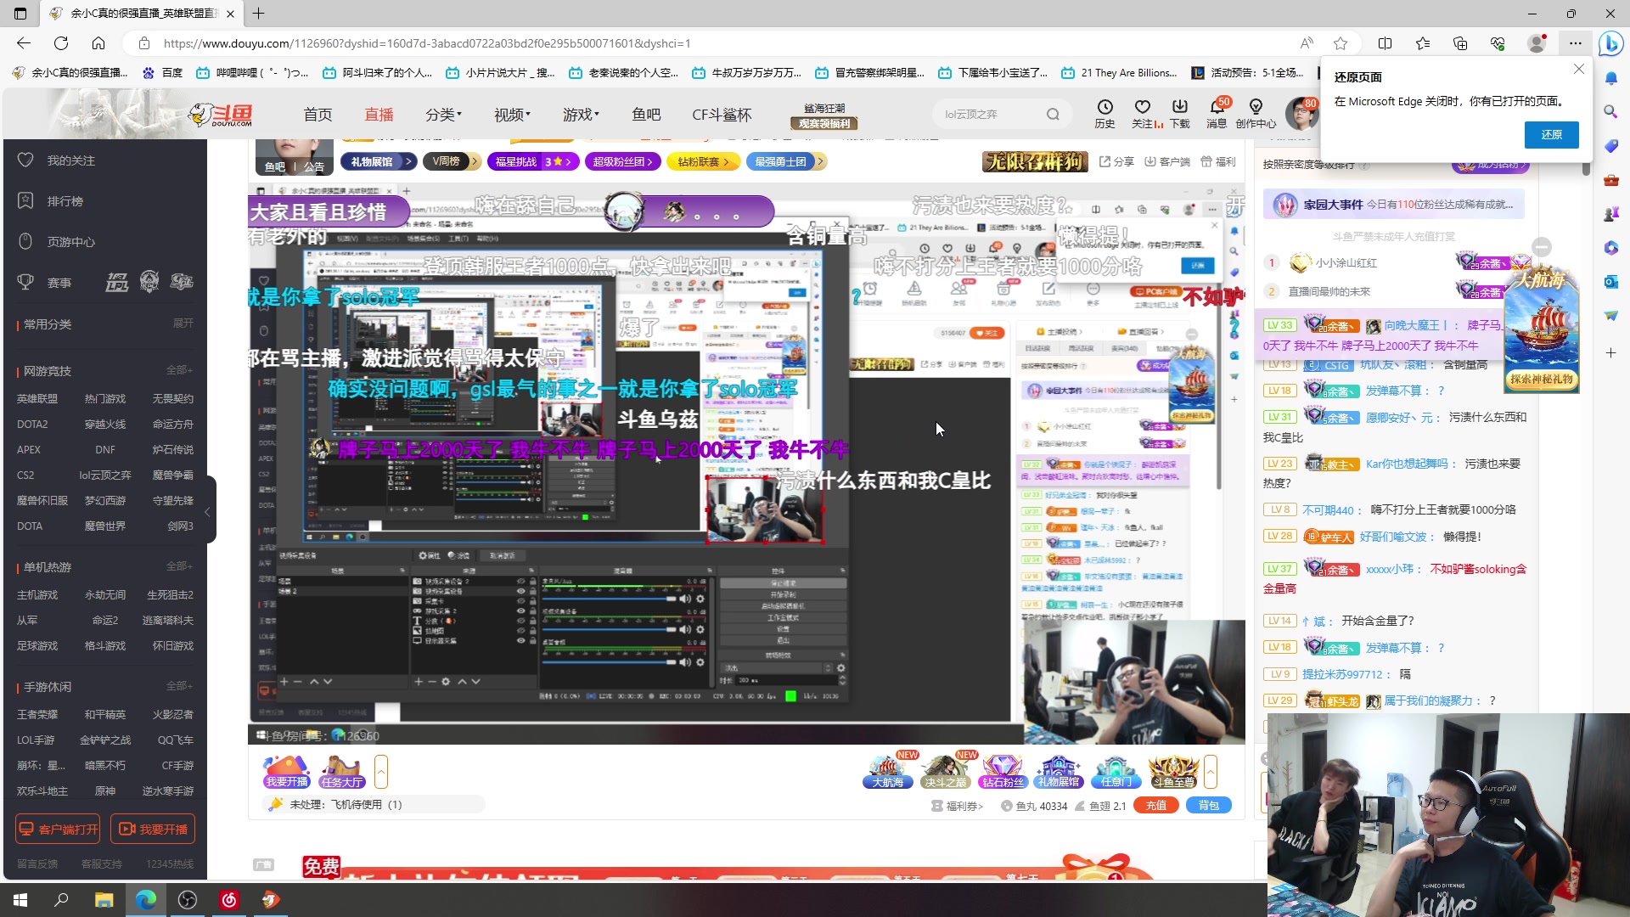The height and width of the screenshot is (917, 1630).
Task: Collapse the left category sidebar arrow
Action: 207,512
